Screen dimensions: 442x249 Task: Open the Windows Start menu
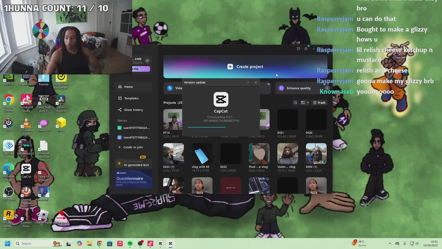pyautogui.click(x=7, y=243)
